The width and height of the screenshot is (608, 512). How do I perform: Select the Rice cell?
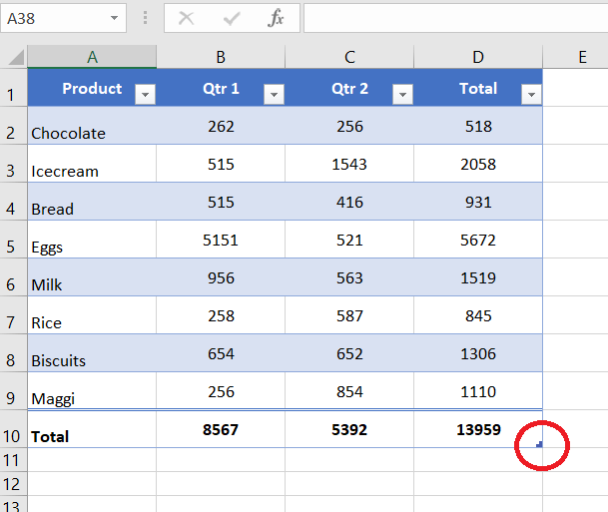point(92,315)
